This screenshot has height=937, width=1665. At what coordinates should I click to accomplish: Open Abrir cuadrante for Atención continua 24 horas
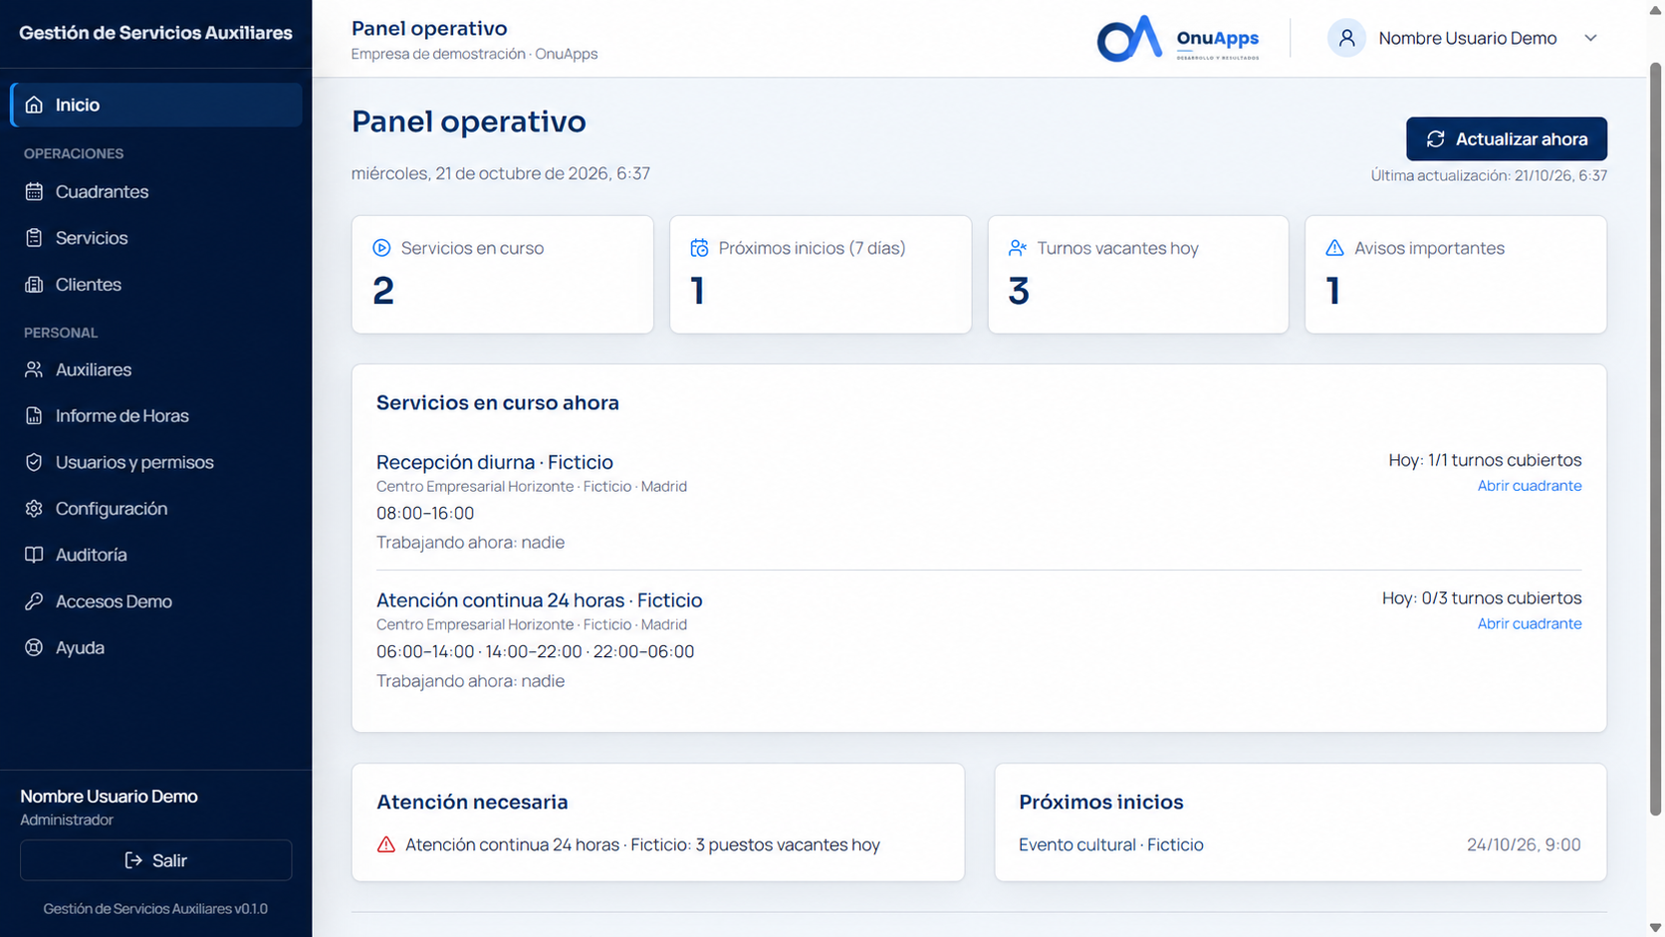tap(1529, 623)
